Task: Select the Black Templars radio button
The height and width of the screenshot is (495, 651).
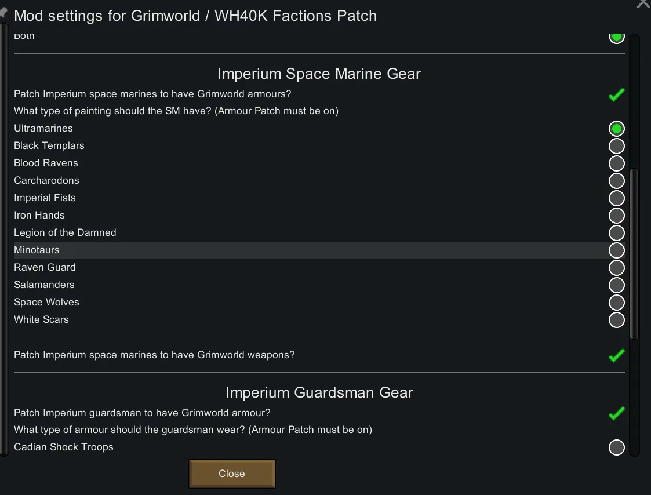Action: pos(616,146)
